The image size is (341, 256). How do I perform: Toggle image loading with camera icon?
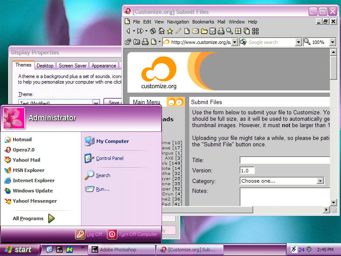click(x=136, y=42)
